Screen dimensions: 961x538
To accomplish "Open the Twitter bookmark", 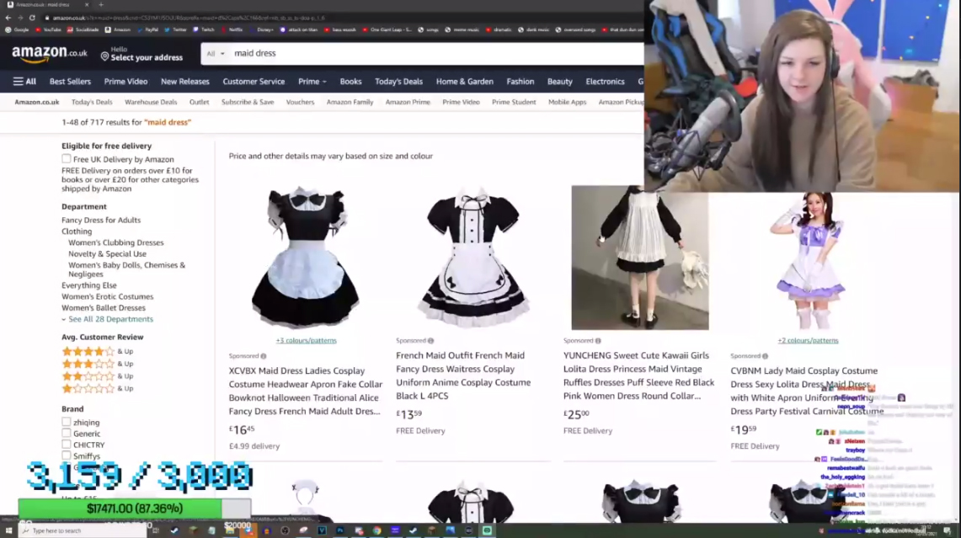I will click(176, 29).
